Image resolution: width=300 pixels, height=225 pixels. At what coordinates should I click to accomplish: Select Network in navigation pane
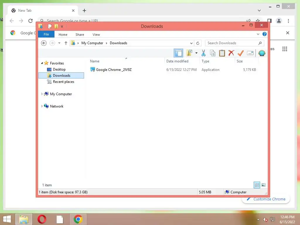57,106
